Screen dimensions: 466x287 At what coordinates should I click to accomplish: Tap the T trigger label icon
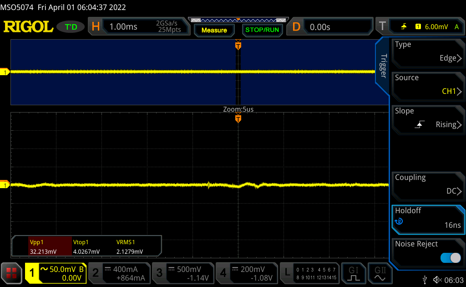point(382,26)
